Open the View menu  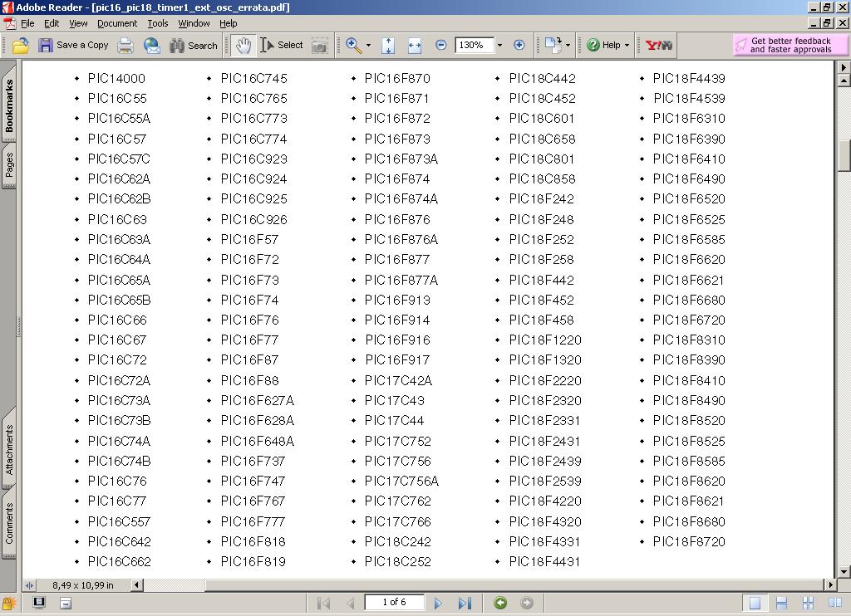(78, 23)
